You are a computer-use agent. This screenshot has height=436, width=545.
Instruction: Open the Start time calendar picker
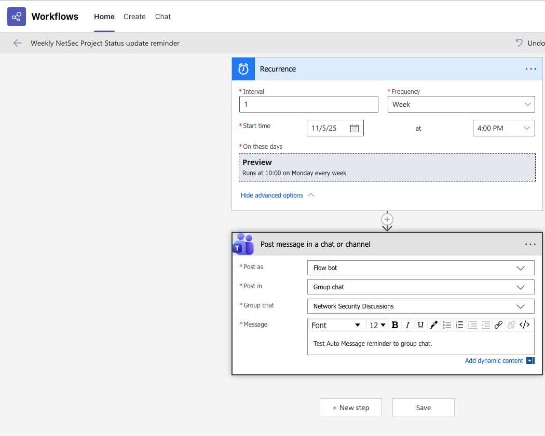click(354, 129)
